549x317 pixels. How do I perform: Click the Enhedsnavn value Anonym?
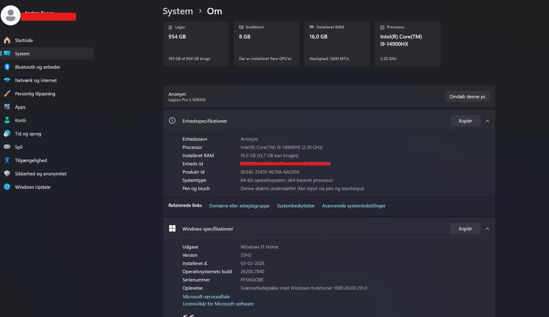click(x=249, y=139)
